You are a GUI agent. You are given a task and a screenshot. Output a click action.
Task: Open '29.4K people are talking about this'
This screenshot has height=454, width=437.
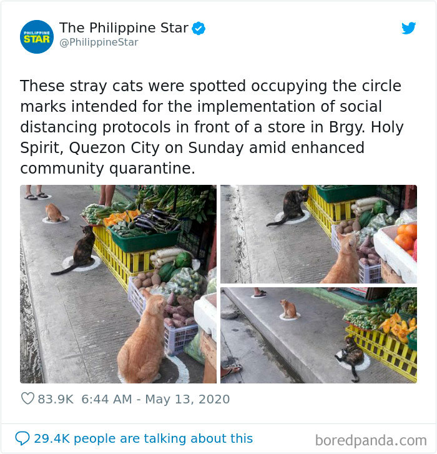143,438
